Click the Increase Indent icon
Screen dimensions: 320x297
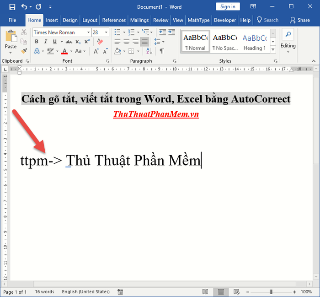point(172,32)
